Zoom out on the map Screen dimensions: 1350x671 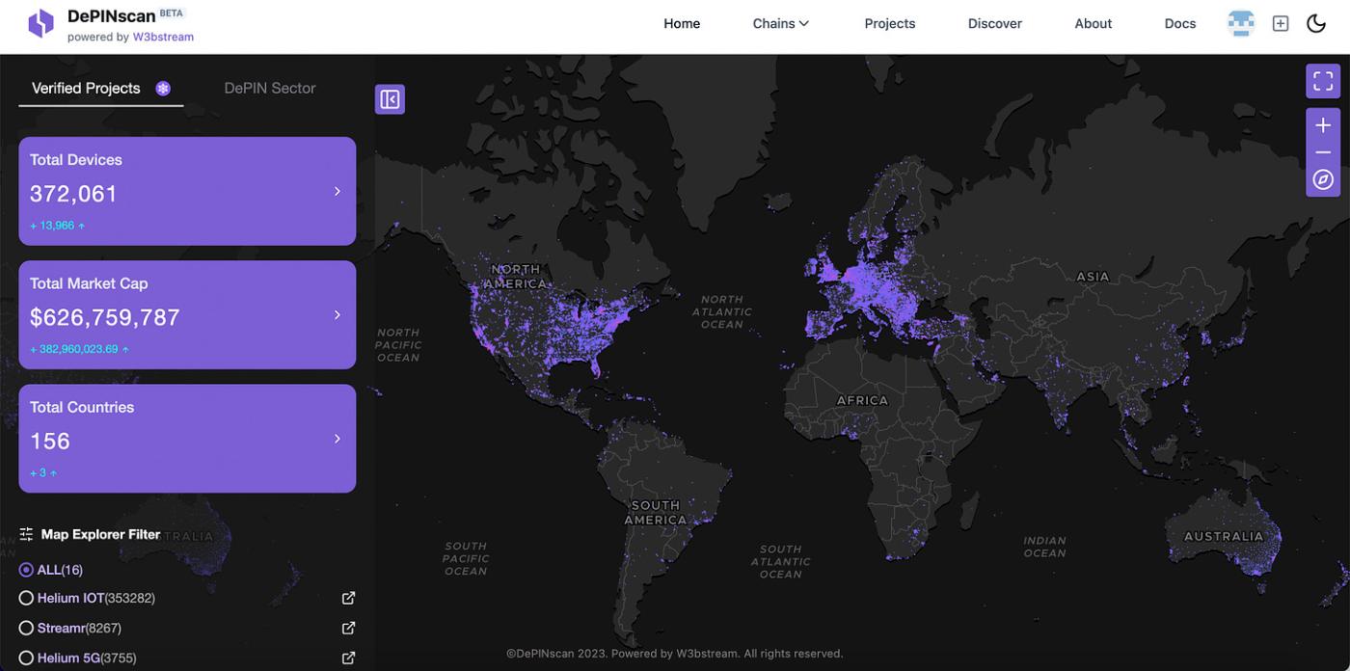[x=1323, y=152]
